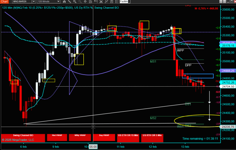236x150 pixels.
Task: Toggle the Chart Trader flag icon
Action: pyautogui.click(x=96, y=2)
